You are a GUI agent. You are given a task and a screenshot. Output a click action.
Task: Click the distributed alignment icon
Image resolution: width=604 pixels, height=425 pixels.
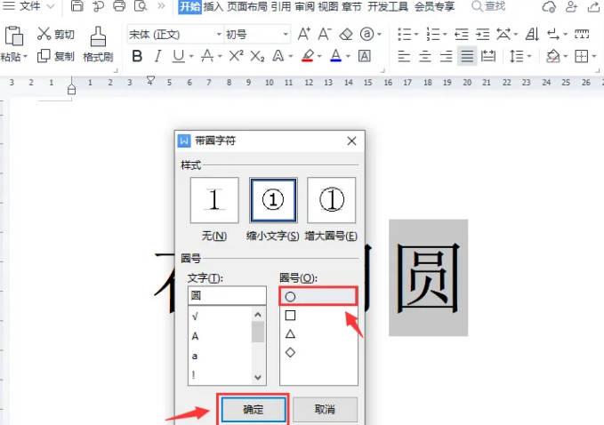pyautogui.click(x=488, y=56)
